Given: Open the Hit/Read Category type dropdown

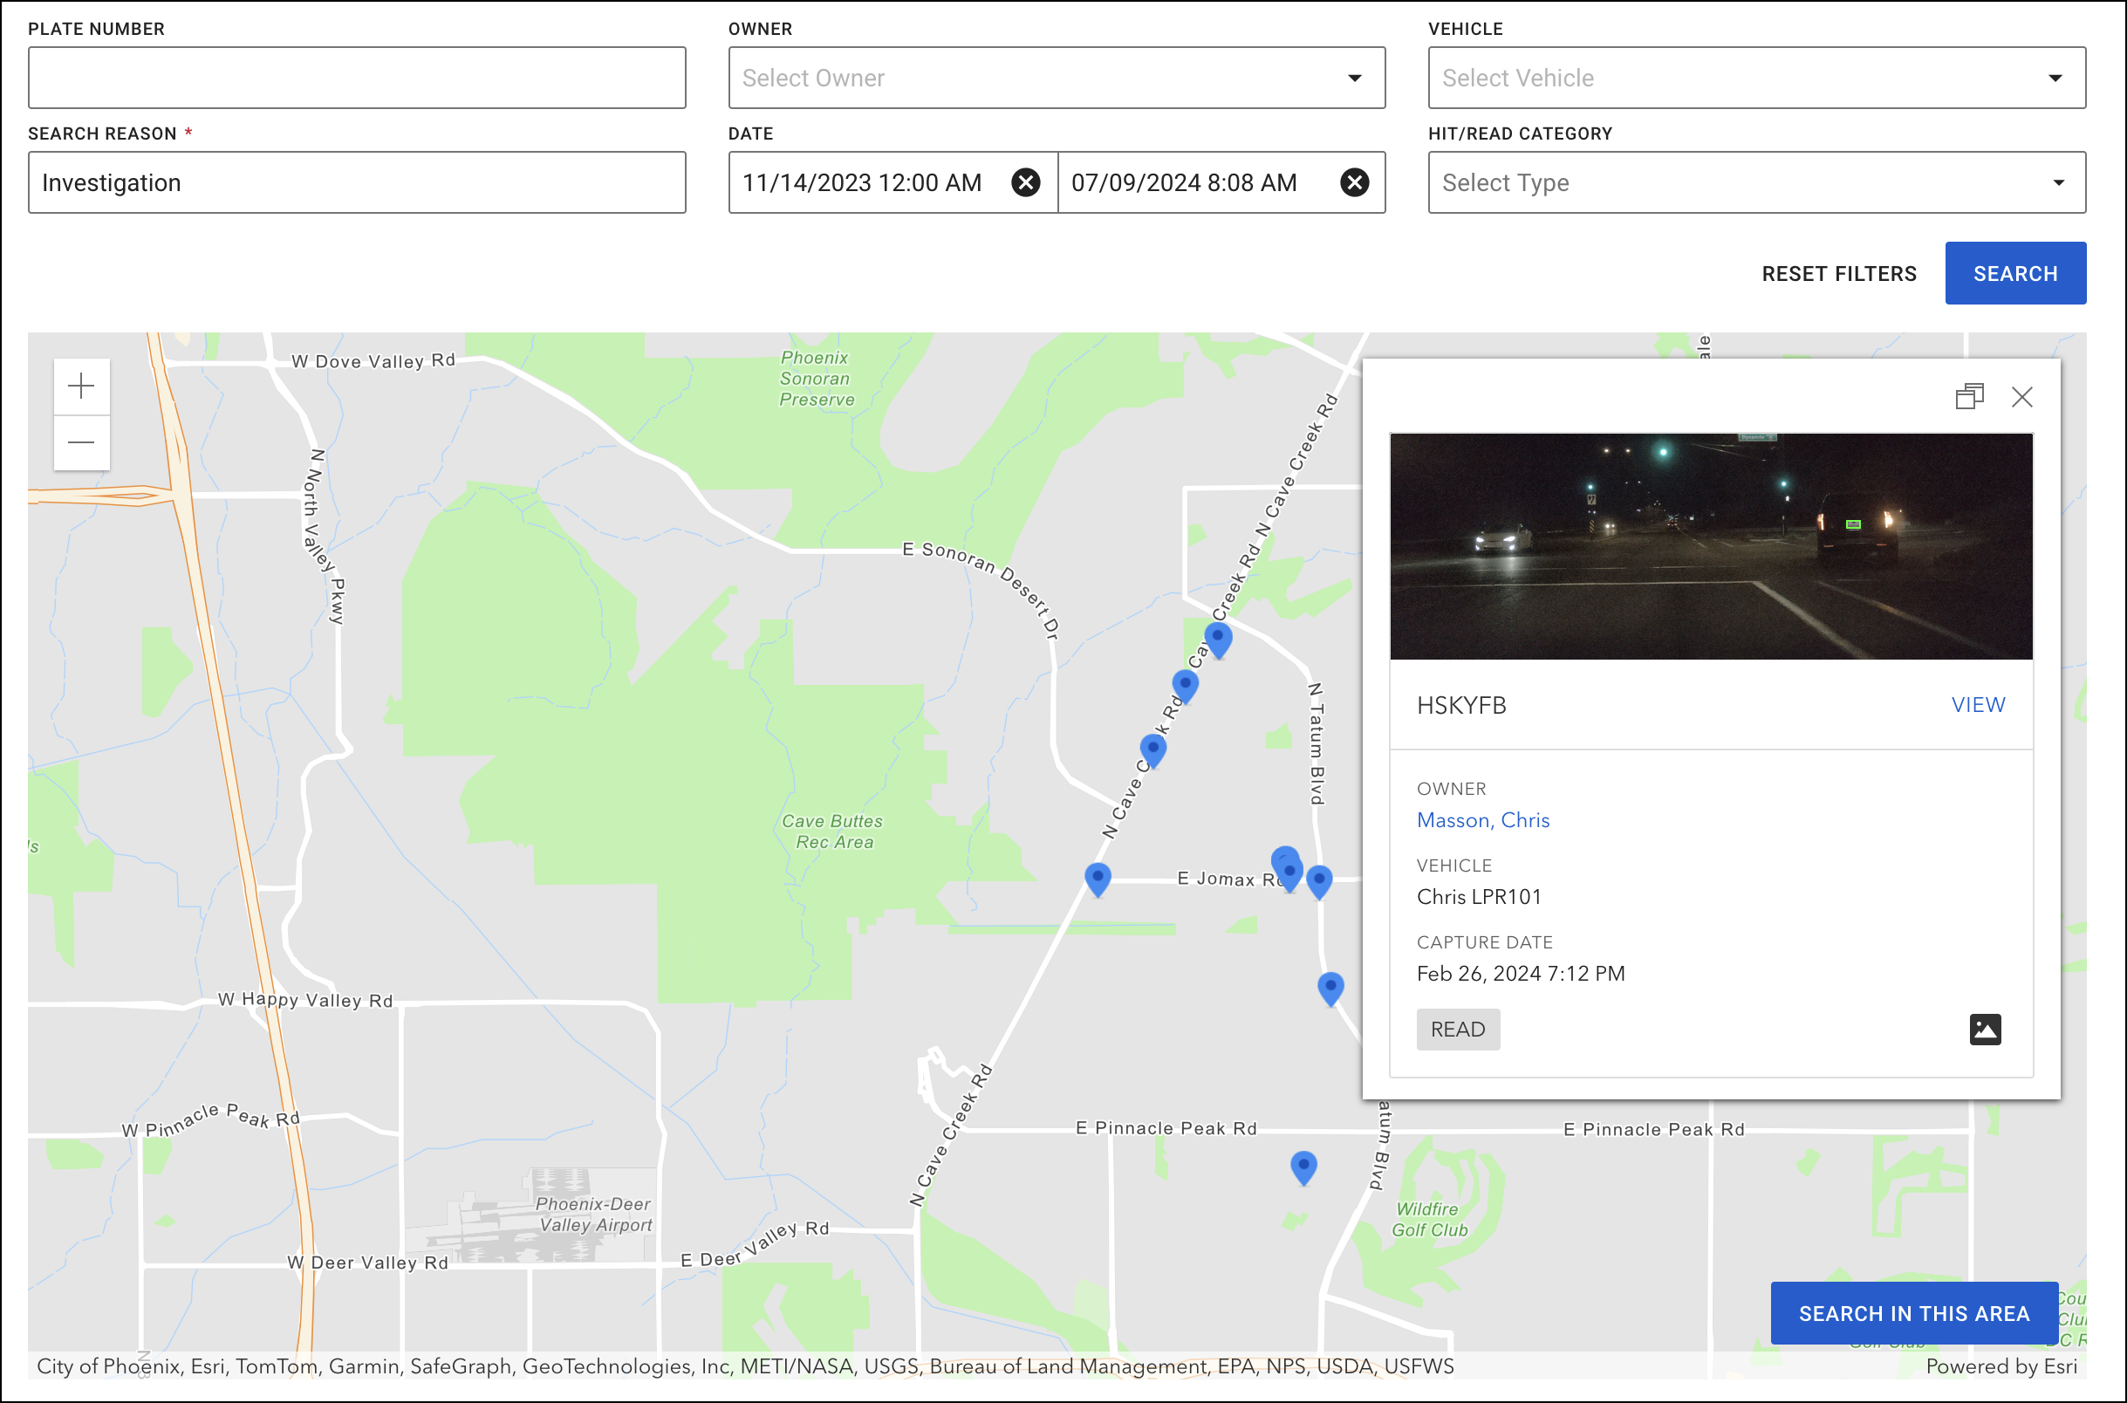Looking at the screenshot, I should tap(1756, 182).
